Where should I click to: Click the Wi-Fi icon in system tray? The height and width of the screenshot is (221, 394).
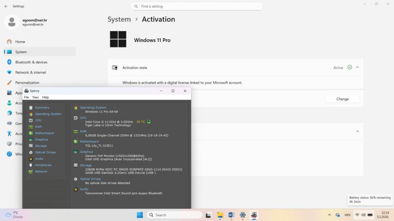pyautogui.click(x=357, y=215)
